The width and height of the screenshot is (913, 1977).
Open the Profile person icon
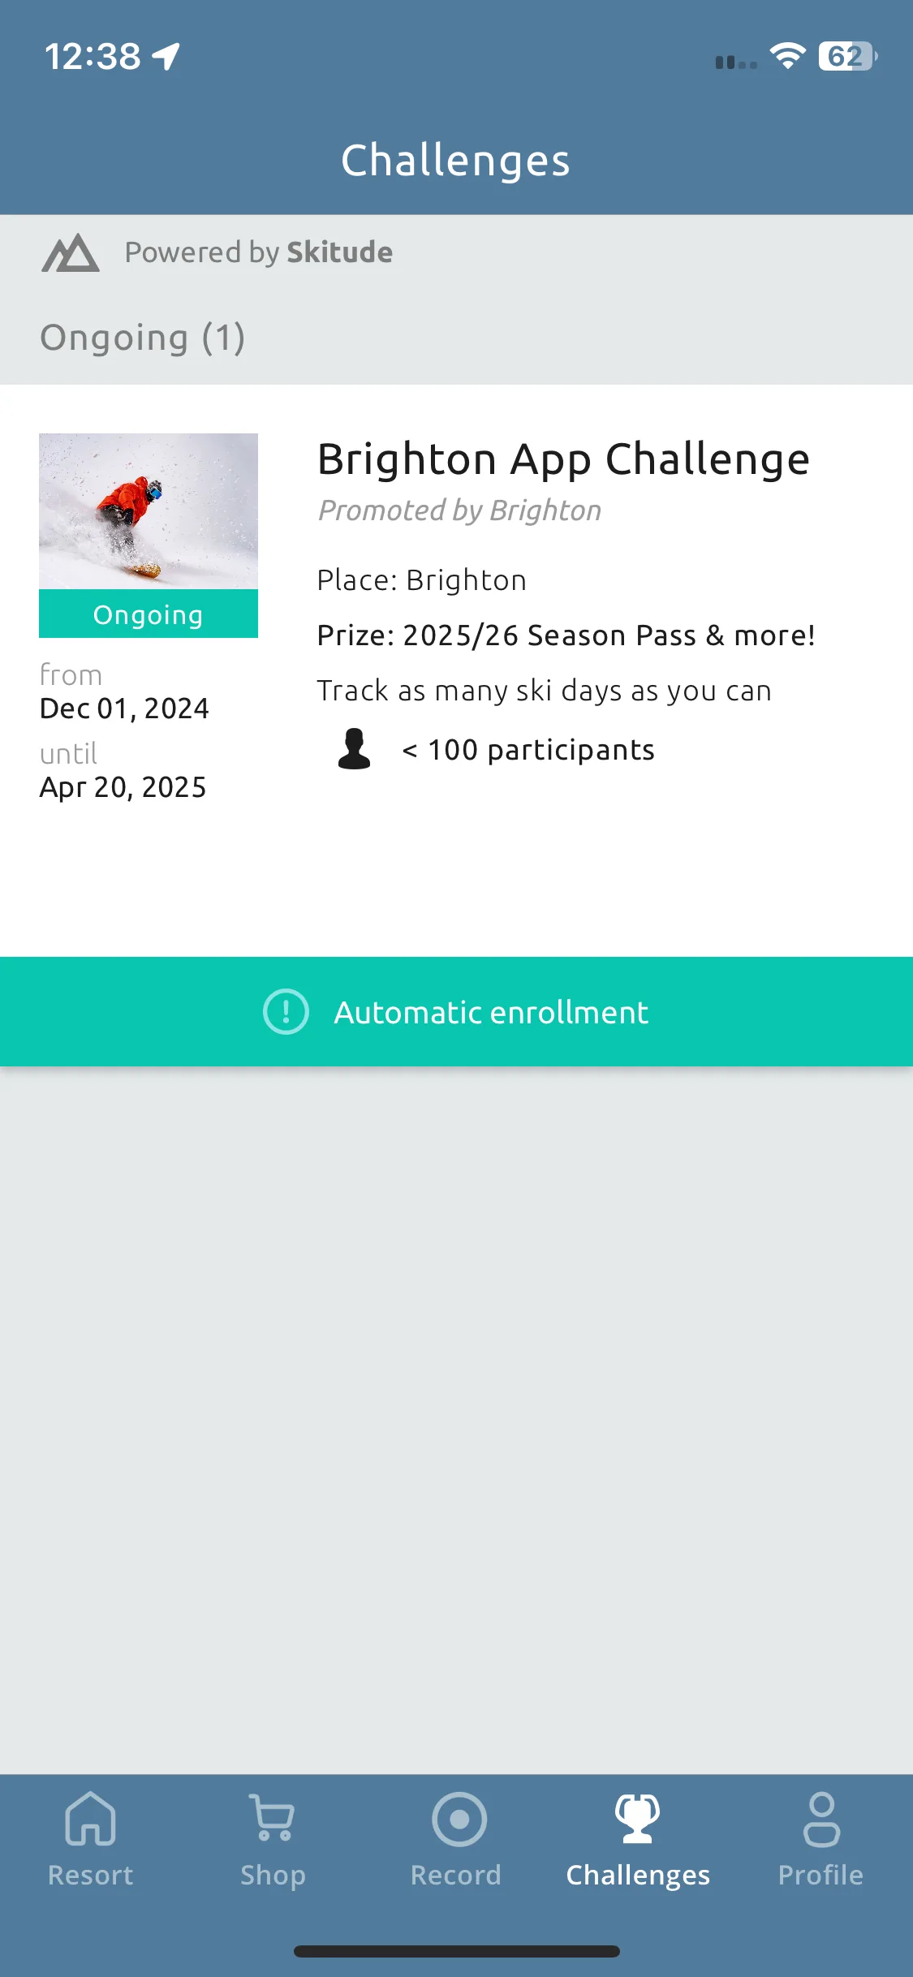(821, 1819)
